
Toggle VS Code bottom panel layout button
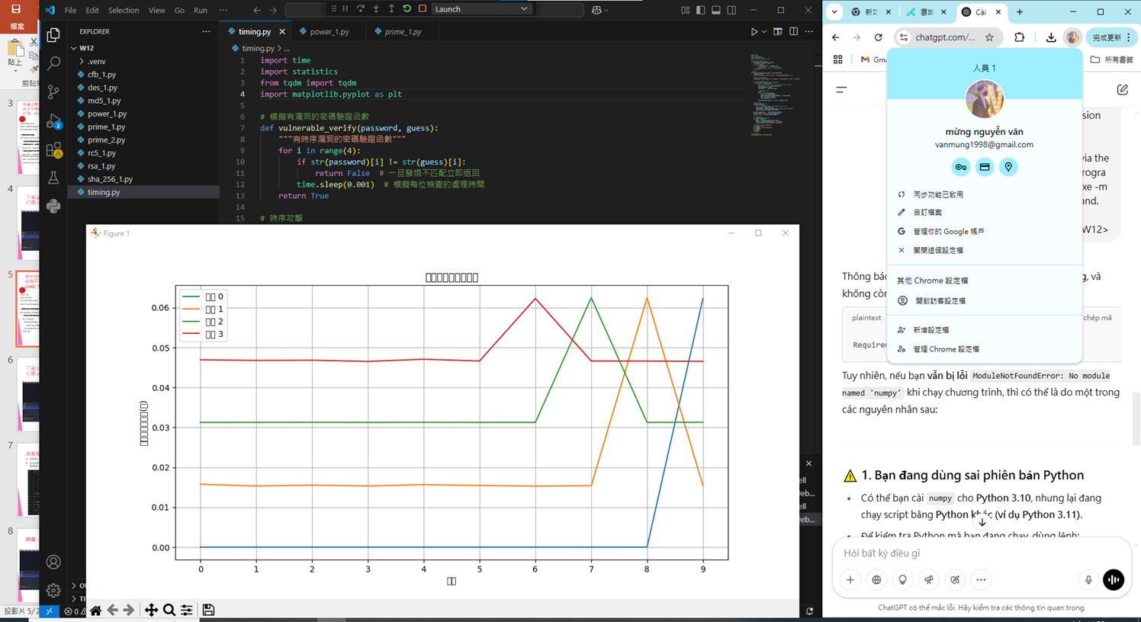pyautogui.click(x=716, y=10)
